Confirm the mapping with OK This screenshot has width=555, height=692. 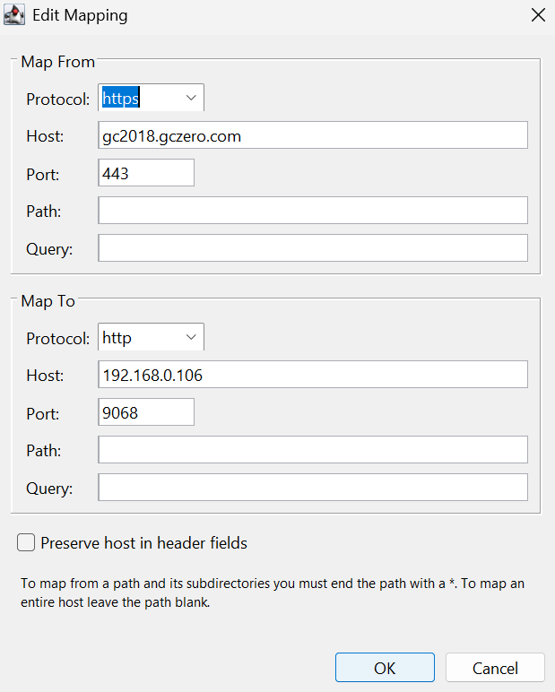[385, 668]
